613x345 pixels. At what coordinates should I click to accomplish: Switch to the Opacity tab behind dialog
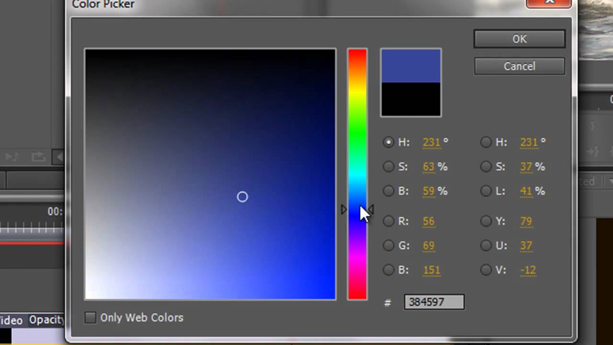pyautogui.click(x=46, y=320)
